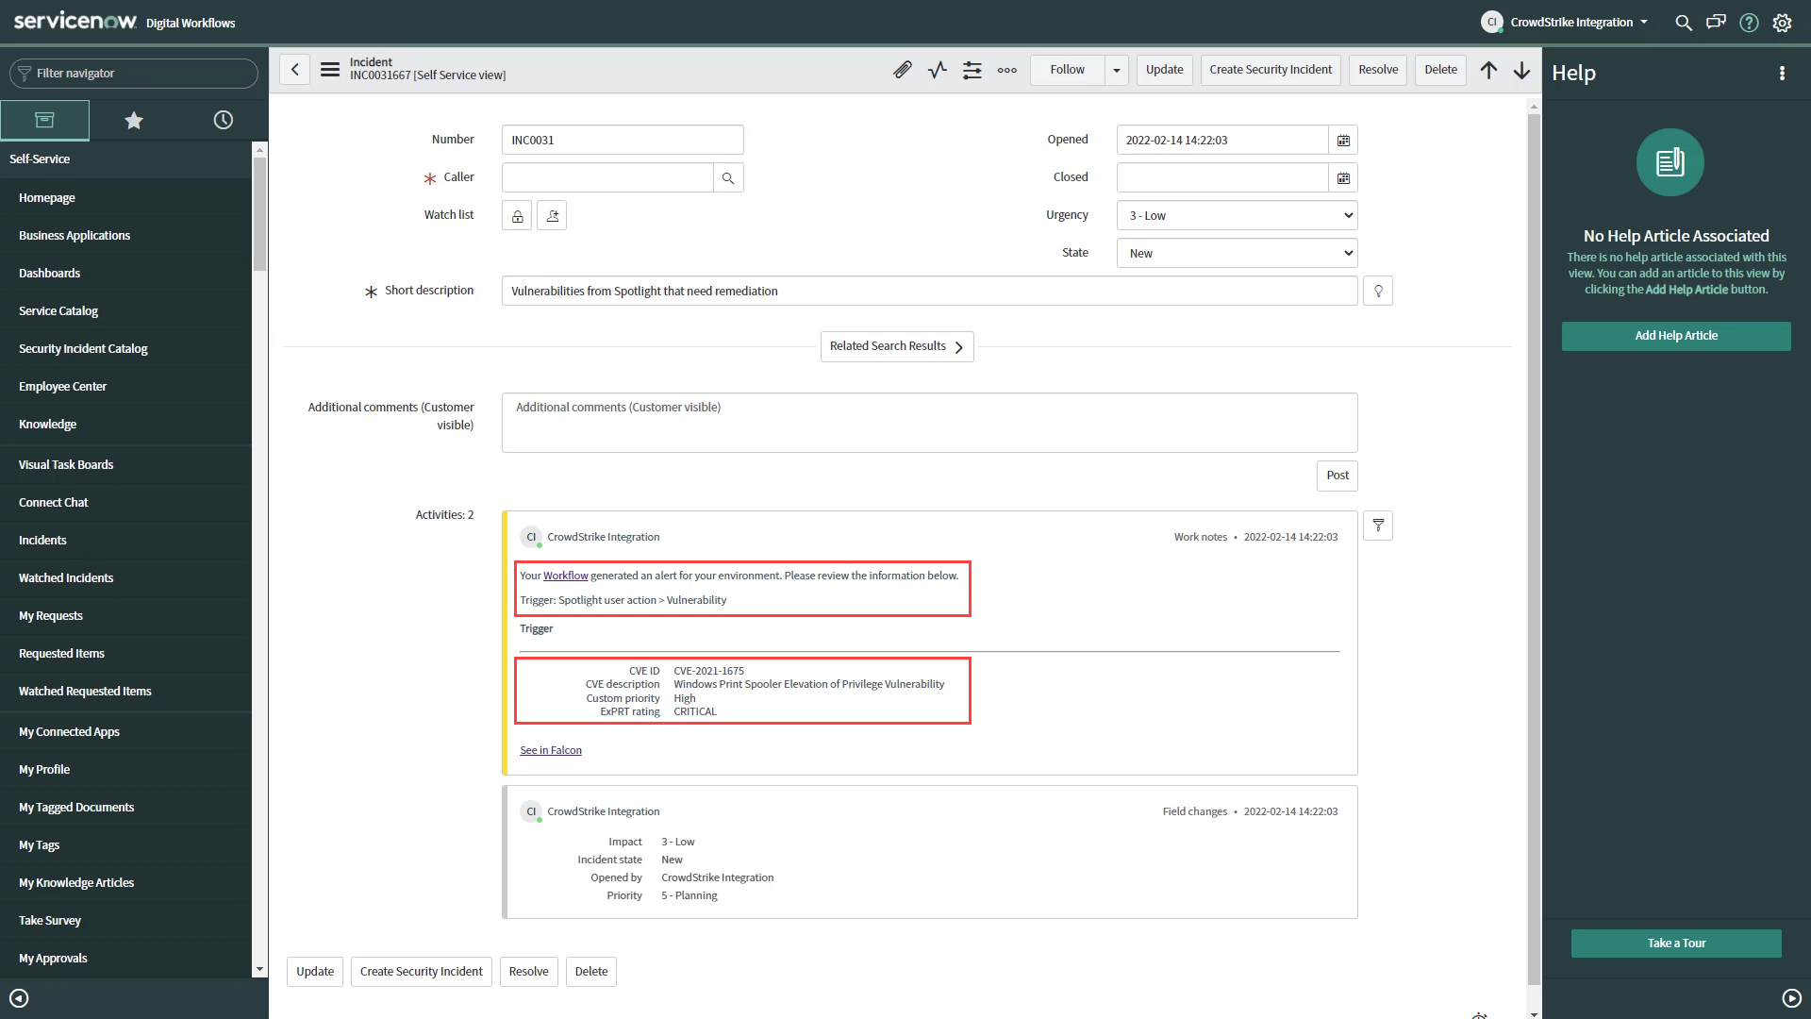Click Add Help Article button
This screenshot has width=1811, height=1019.
pos(1676,336)
